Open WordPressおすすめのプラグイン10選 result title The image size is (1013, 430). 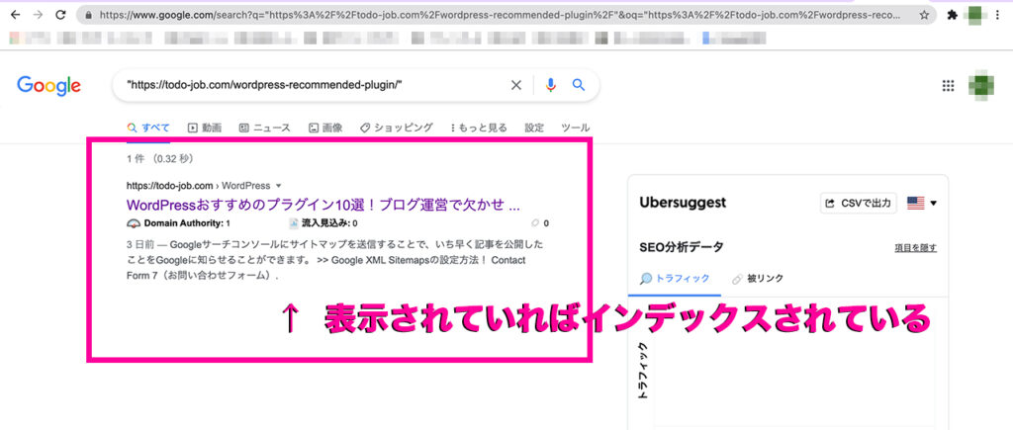coord(323,206)
